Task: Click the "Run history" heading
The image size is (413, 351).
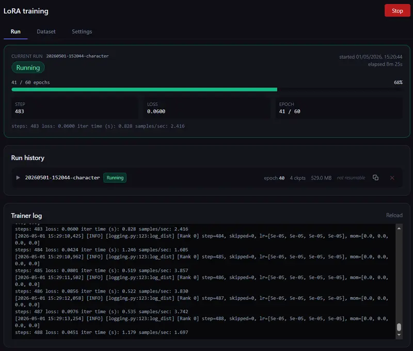Action: coord(28,158)
